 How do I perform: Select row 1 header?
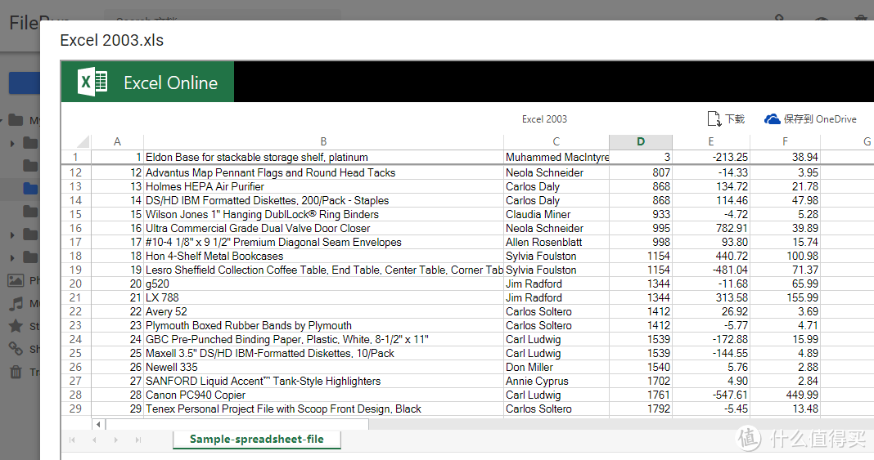tap(76, 158)
